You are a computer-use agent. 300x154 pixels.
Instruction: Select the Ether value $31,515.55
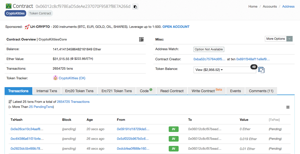tap(61, 59)
